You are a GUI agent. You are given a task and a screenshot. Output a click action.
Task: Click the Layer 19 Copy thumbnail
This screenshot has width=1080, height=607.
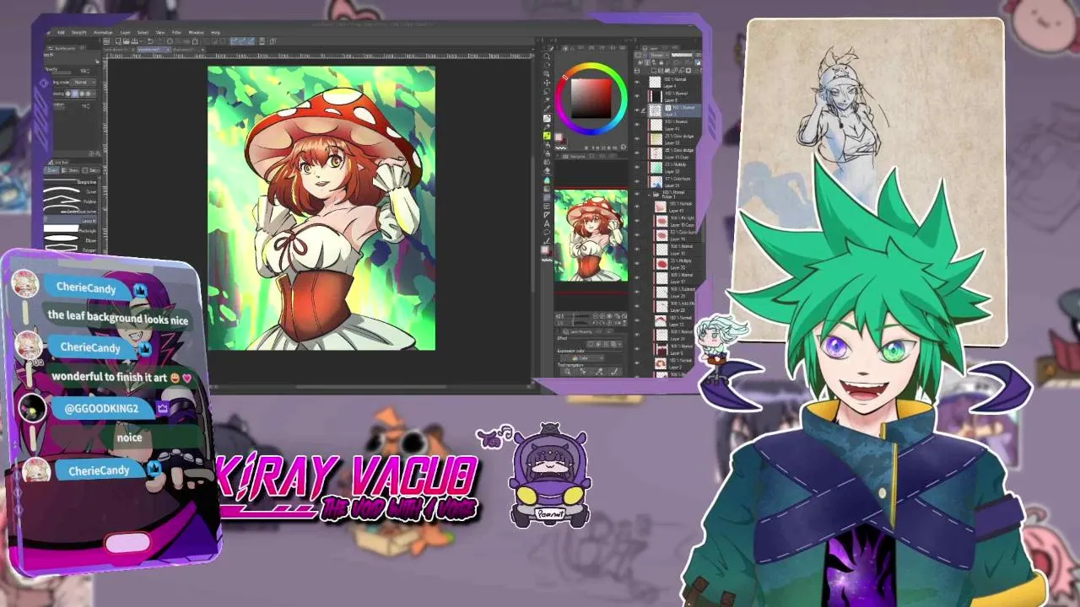(662, 221)
